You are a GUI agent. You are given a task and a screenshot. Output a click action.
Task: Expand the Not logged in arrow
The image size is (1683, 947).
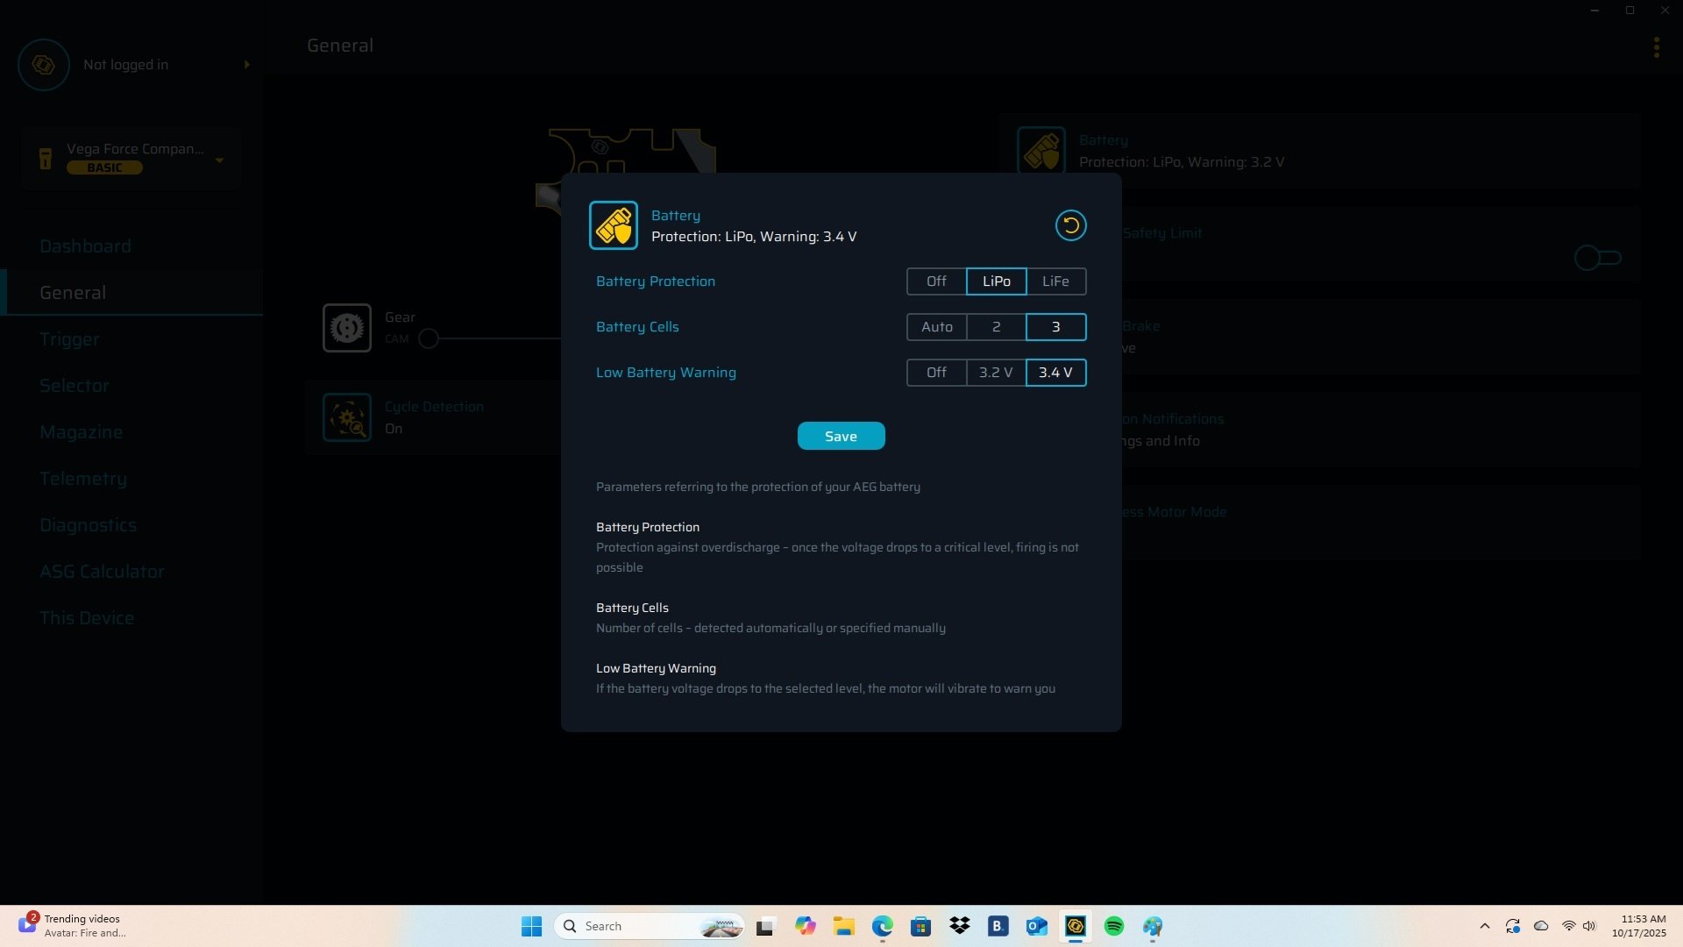click(246, 65)
